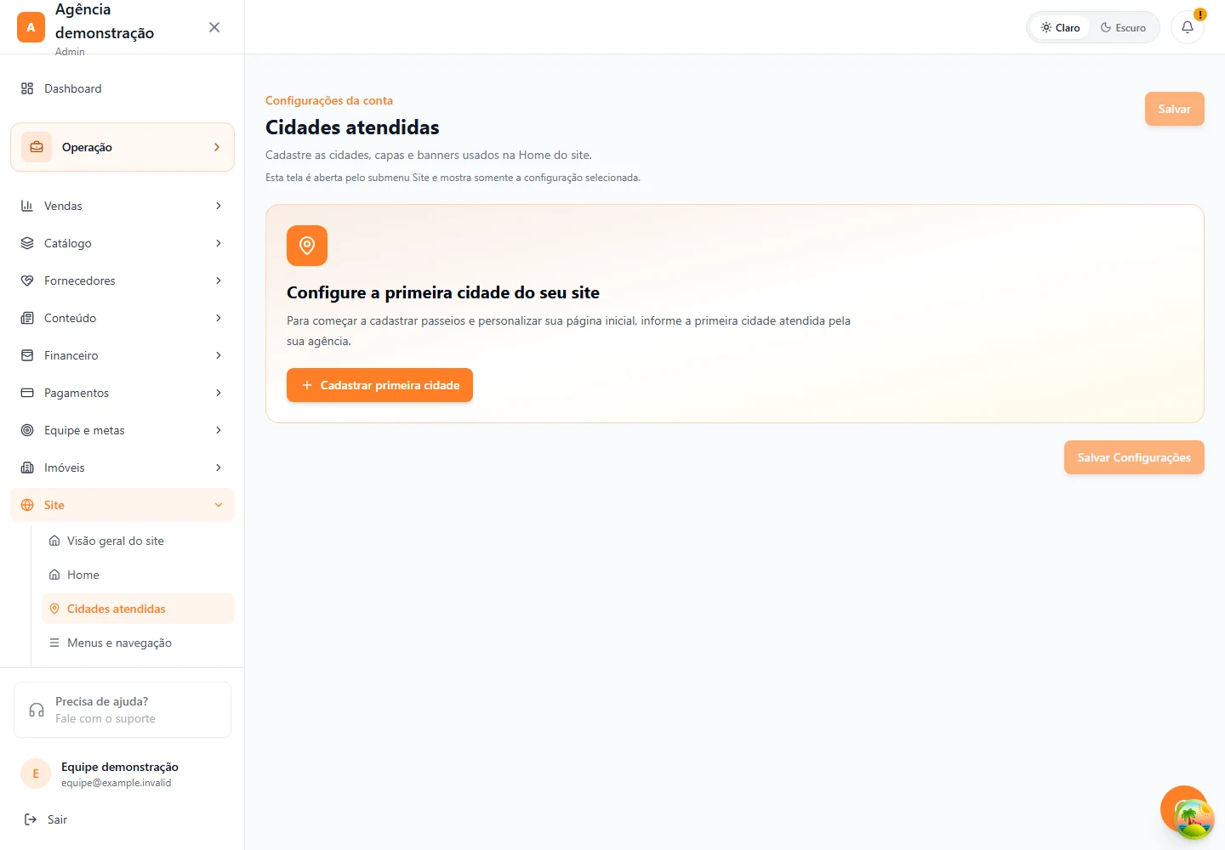Click the Vendas bar chart icon
This screenshot has height=850, width=1225.
(x=27, y=206)
